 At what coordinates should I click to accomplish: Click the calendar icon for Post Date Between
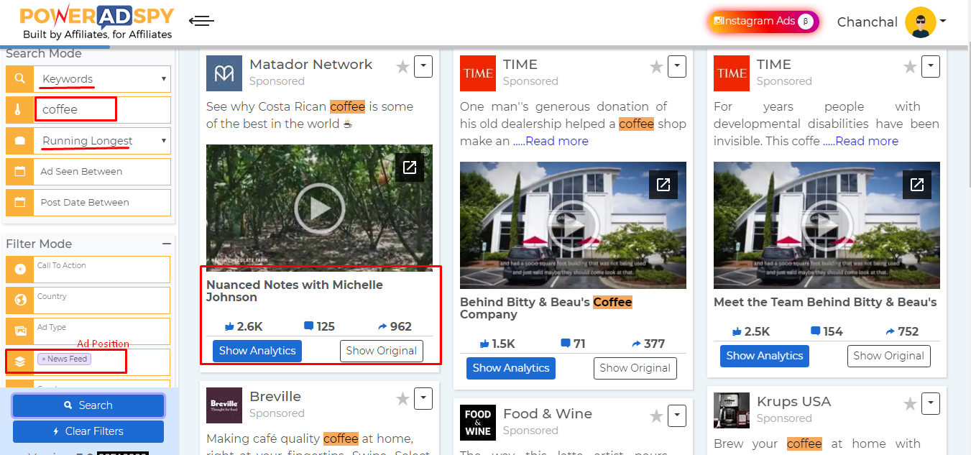(x=20, y=203)
